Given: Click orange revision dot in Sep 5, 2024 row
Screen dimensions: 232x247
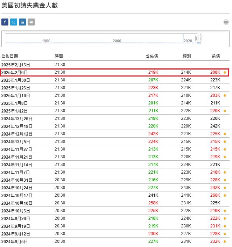Looking at the screenshot, I should (225, 241).
